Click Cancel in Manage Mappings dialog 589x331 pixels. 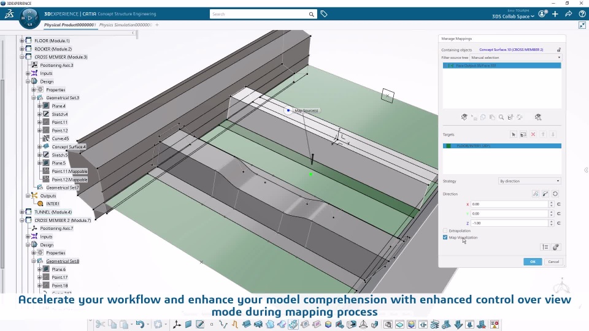coord(553,262)
